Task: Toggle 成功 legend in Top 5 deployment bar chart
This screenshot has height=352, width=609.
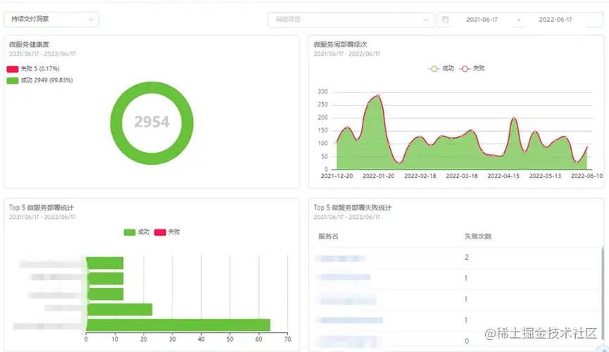Action: (x=137, y=232)
